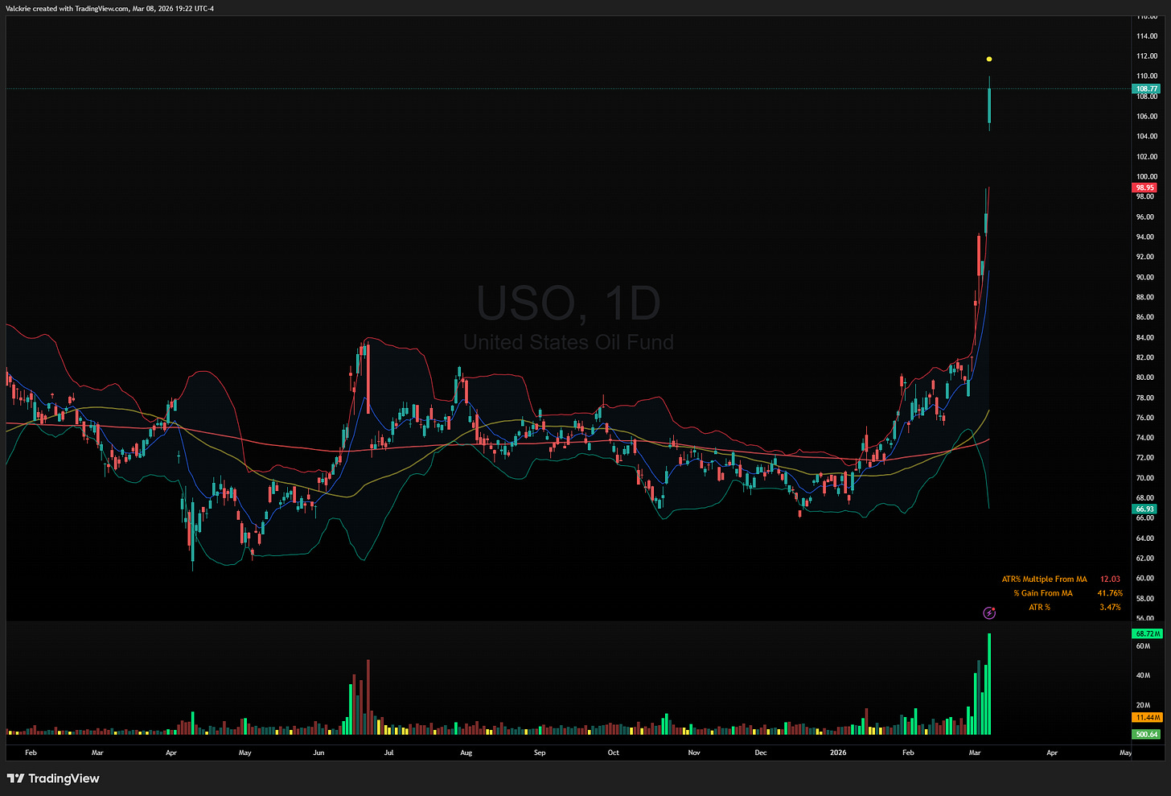Click the 20M volume axis label
1171x796 pixels.
pos(1143,705)
